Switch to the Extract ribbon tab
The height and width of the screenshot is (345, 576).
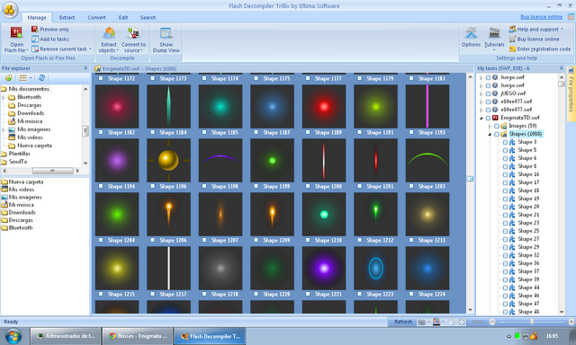pos(67,17)
